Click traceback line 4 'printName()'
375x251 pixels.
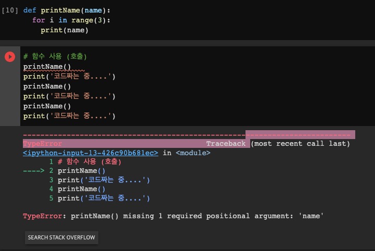point(81,189)
